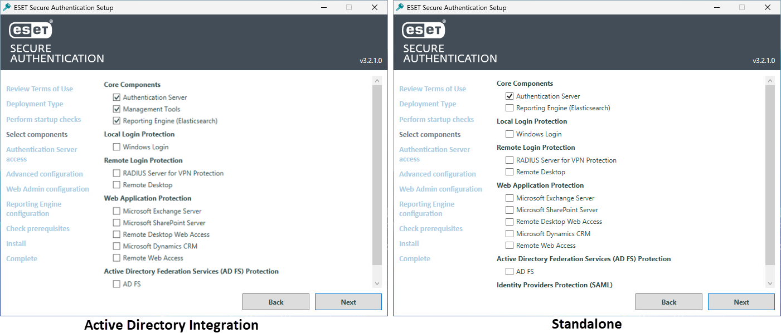Screen dimensions: 781x333
Task: Enable Windows Login in the Standalone window
Action: (510, 134)
